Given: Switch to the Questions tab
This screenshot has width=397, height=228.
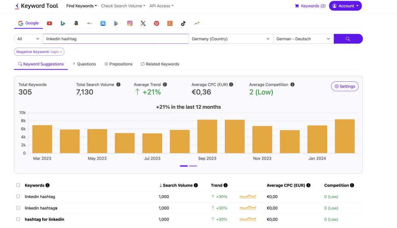Looking at the screenshot, I should [x=84, y=64].
